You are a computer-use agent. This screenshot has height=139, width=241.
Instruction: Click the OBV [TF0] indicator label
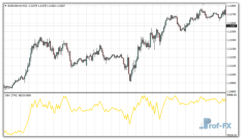coord(11,95)
